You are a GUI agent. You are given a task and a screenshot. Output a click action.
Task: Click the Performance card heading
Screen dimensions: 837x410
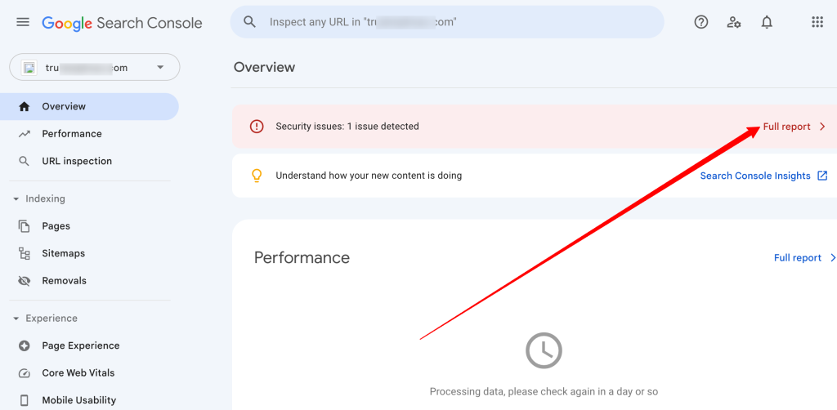click(x=302, y=257)
